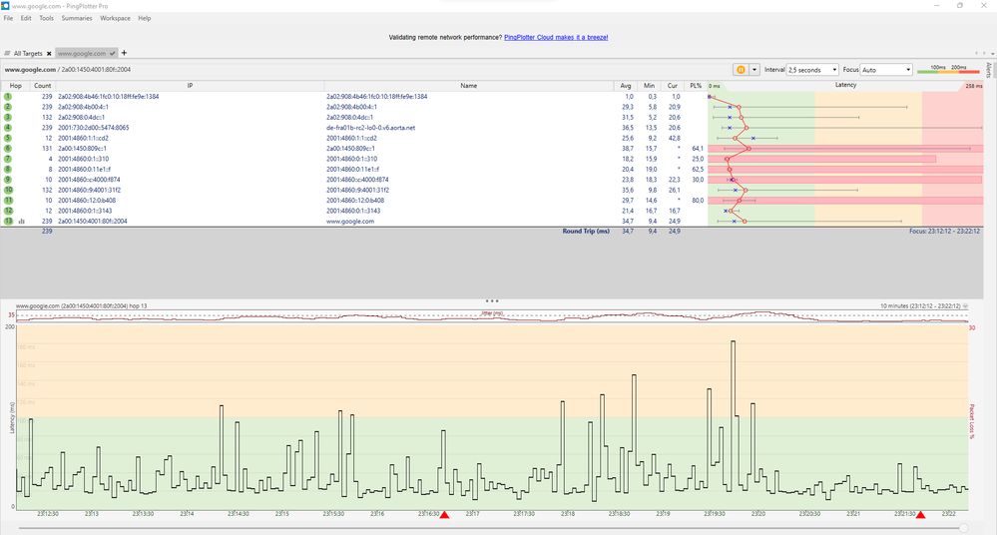The width and height of the screenshot is (997, 535).
Task: Open the Edit menu
Action: [x=25, y=18]
